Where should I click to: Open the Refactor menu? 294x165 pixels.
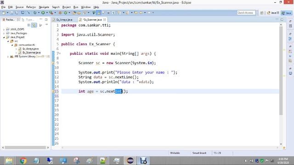click(31, 7)
